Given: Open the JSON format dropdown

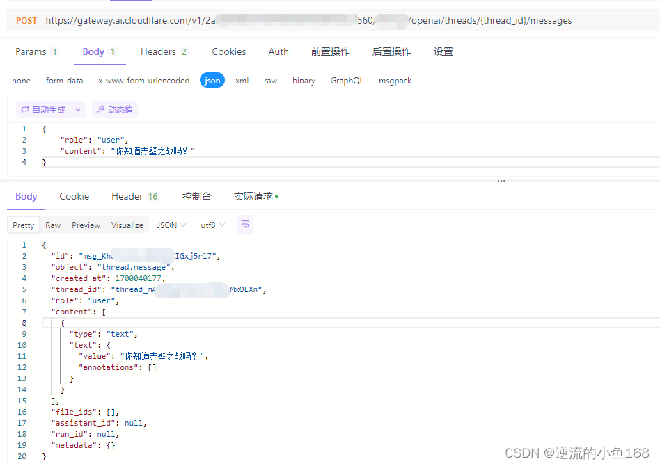Looking at the screenshot, I should (x=171, y=225).
